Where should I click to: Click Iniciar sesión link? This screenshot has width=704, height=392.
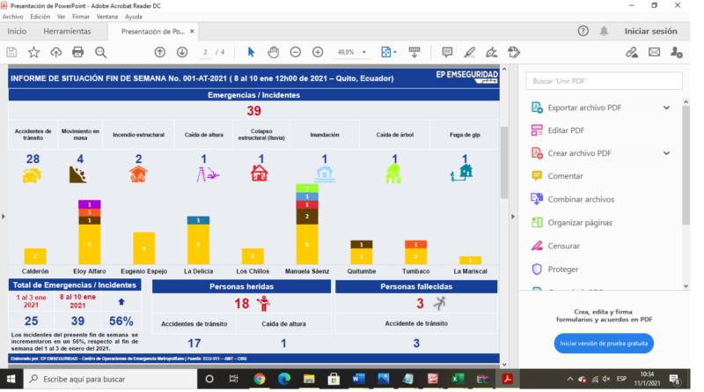[x=650, y=31]
